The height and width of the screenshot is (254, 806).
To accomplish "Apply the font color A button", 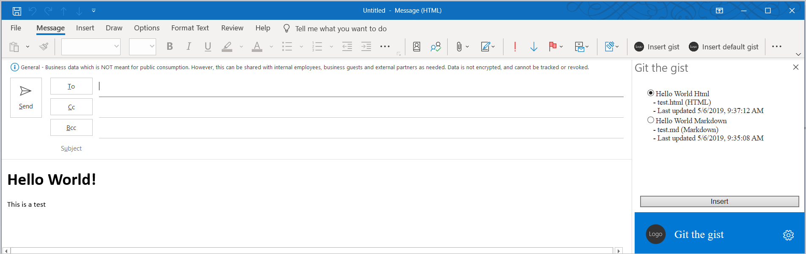I will 257,46.
